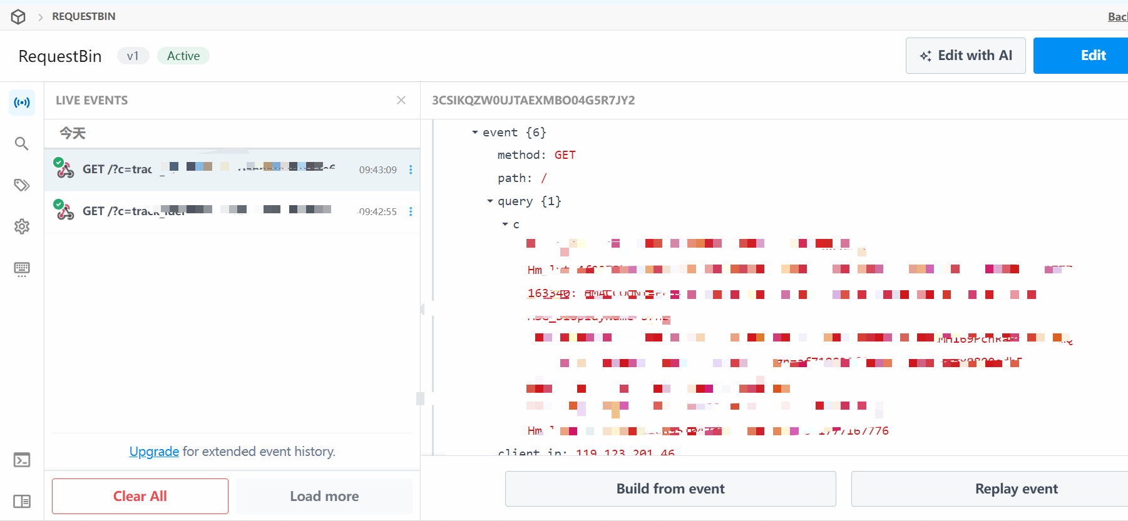Click the path value line
The image size is (1128, 521).
pos(522,178)
